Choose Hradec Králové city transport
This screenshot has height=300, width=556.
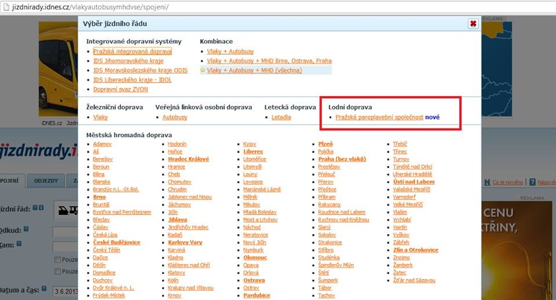pos(188,159)
